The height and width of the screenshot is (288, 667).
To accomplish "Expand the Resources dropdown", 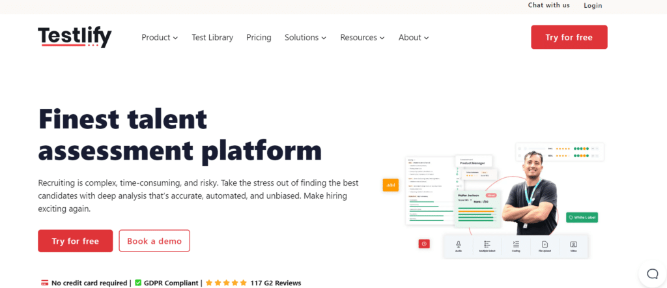I will click(x=362, y=37).
